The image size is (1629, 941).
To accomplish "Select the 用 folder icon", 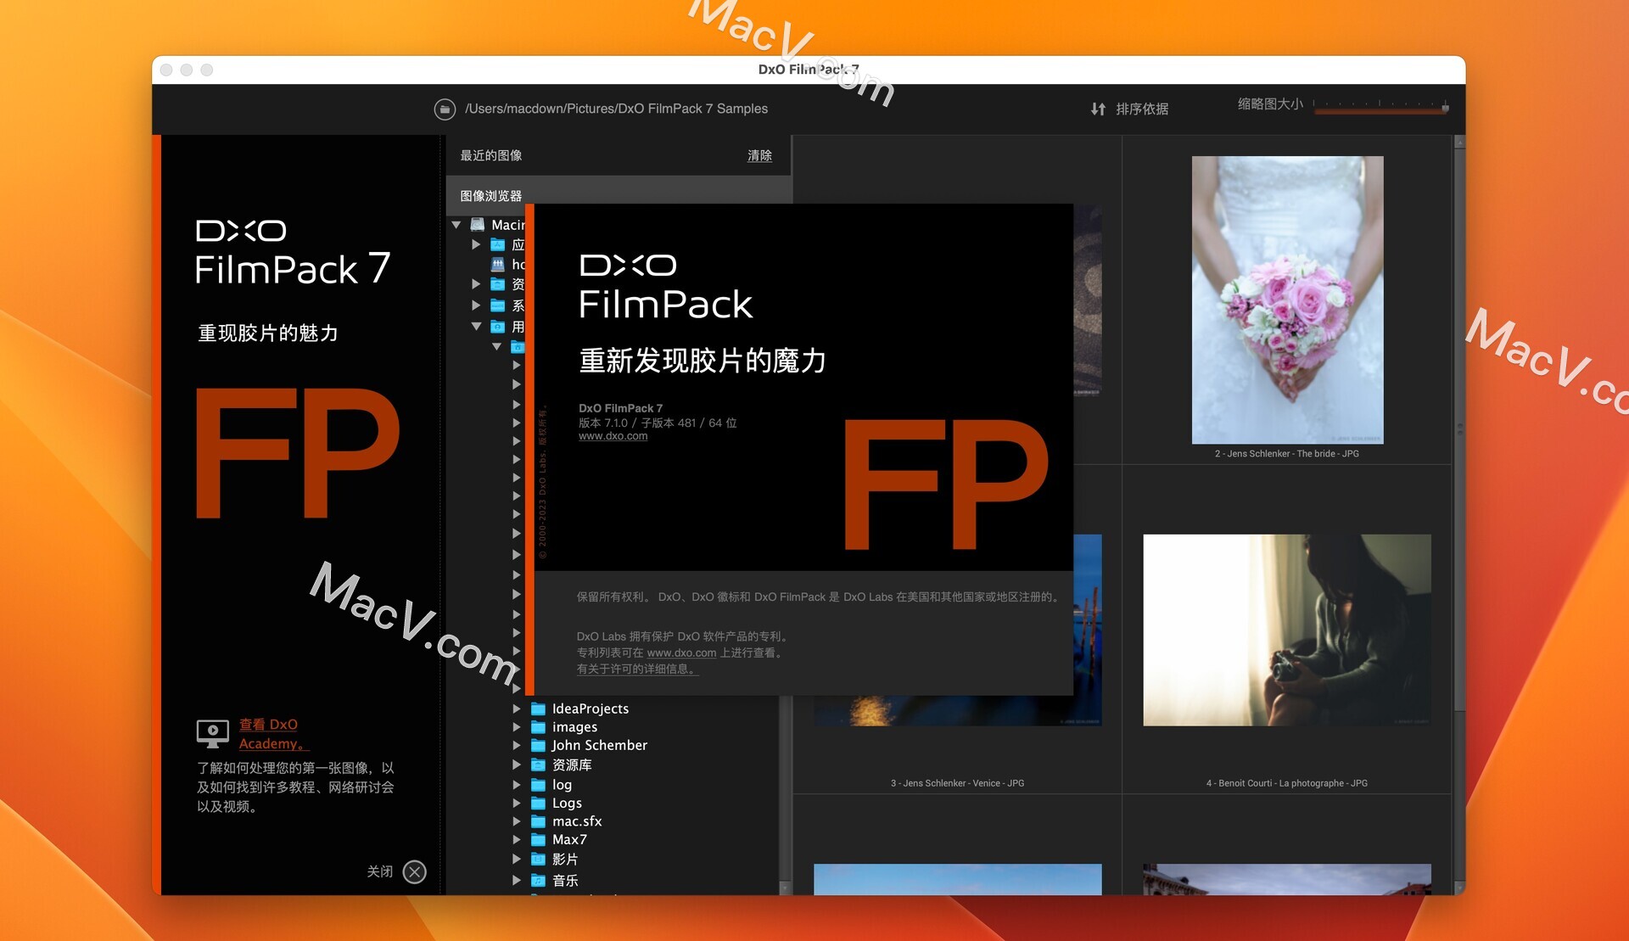I will point(498,327).
